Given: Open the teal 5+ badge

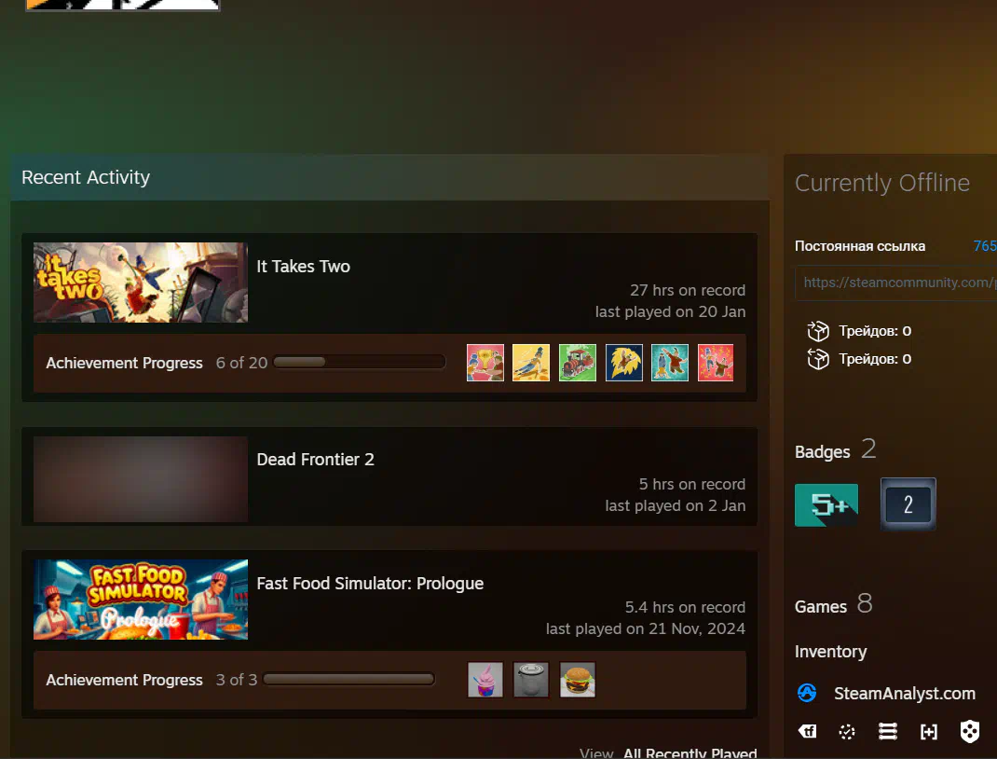Looking at the screenshot, I should point(826,504).
